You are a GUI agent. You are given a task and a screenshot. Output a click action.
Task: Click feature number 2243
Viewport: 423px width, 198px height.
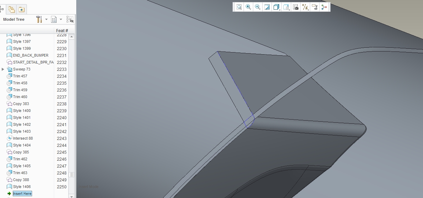tap(62, 138)
